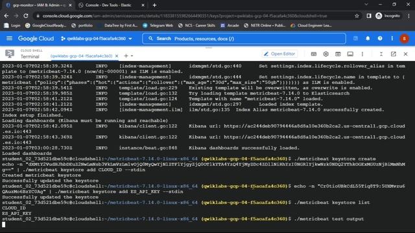Open the NCS - Career Skills bookmark
415x233 pixels.
click(196, 25)
